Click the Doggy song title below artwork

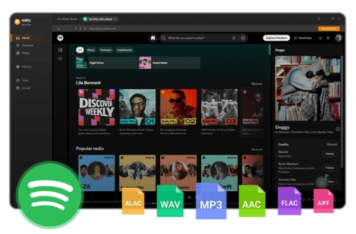pyautogui.click(x=282, y=127)
